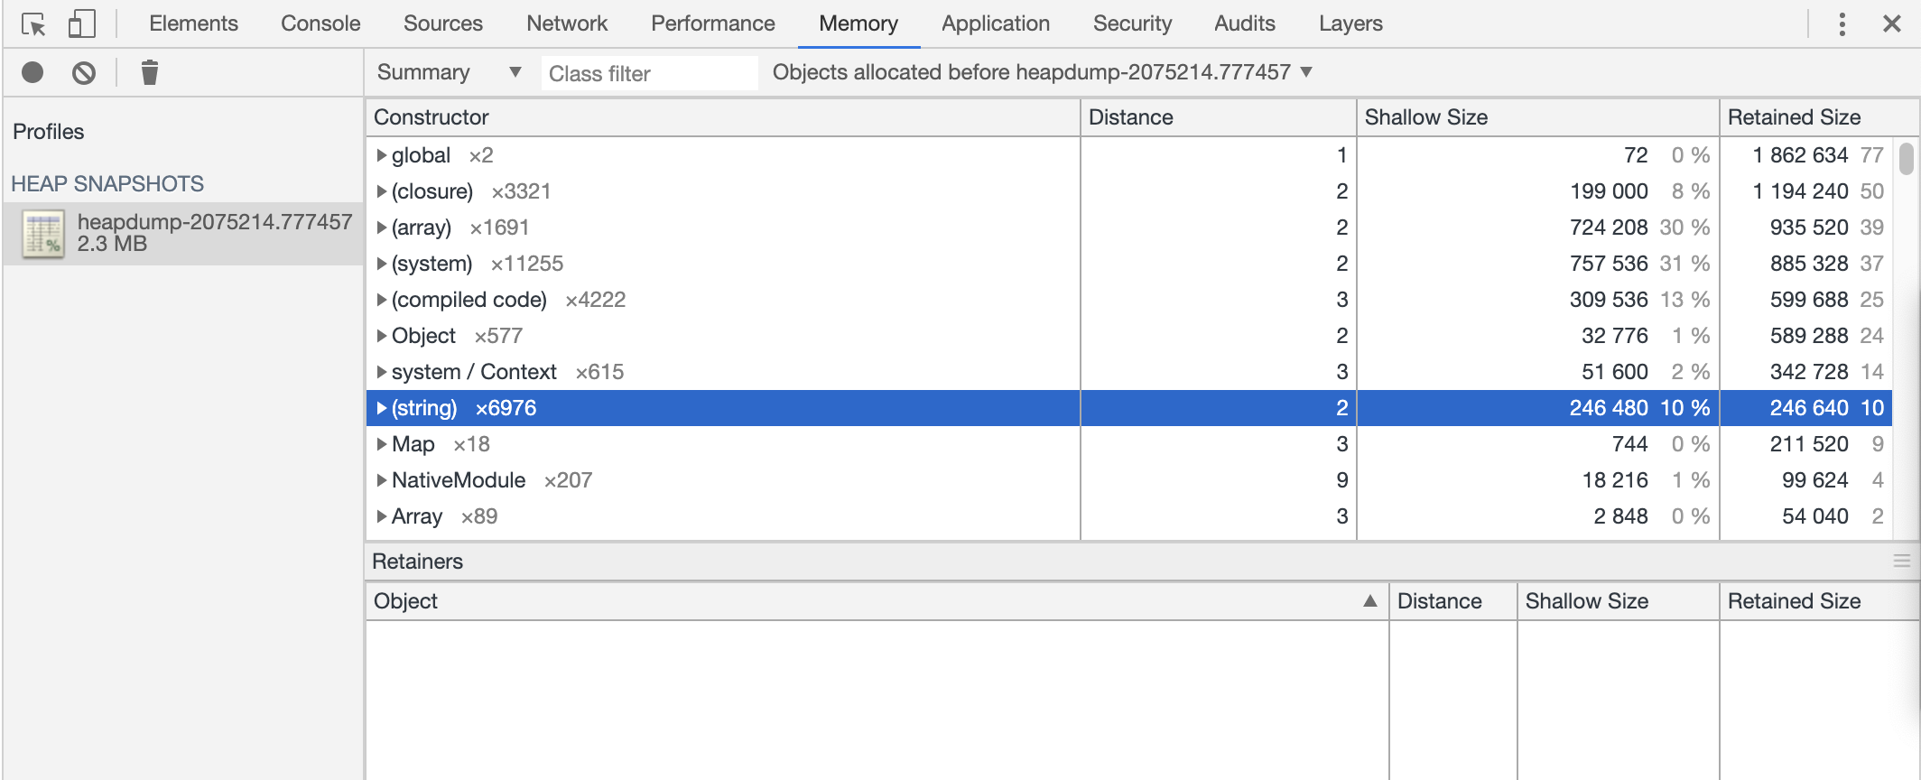This screenshot has width=1921, height=780.
Task: Sort by the Distance column header
Action: [1130, 117]
